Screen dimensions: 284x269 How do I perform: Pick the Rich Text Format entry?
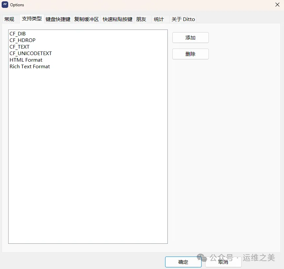(30, 67)
